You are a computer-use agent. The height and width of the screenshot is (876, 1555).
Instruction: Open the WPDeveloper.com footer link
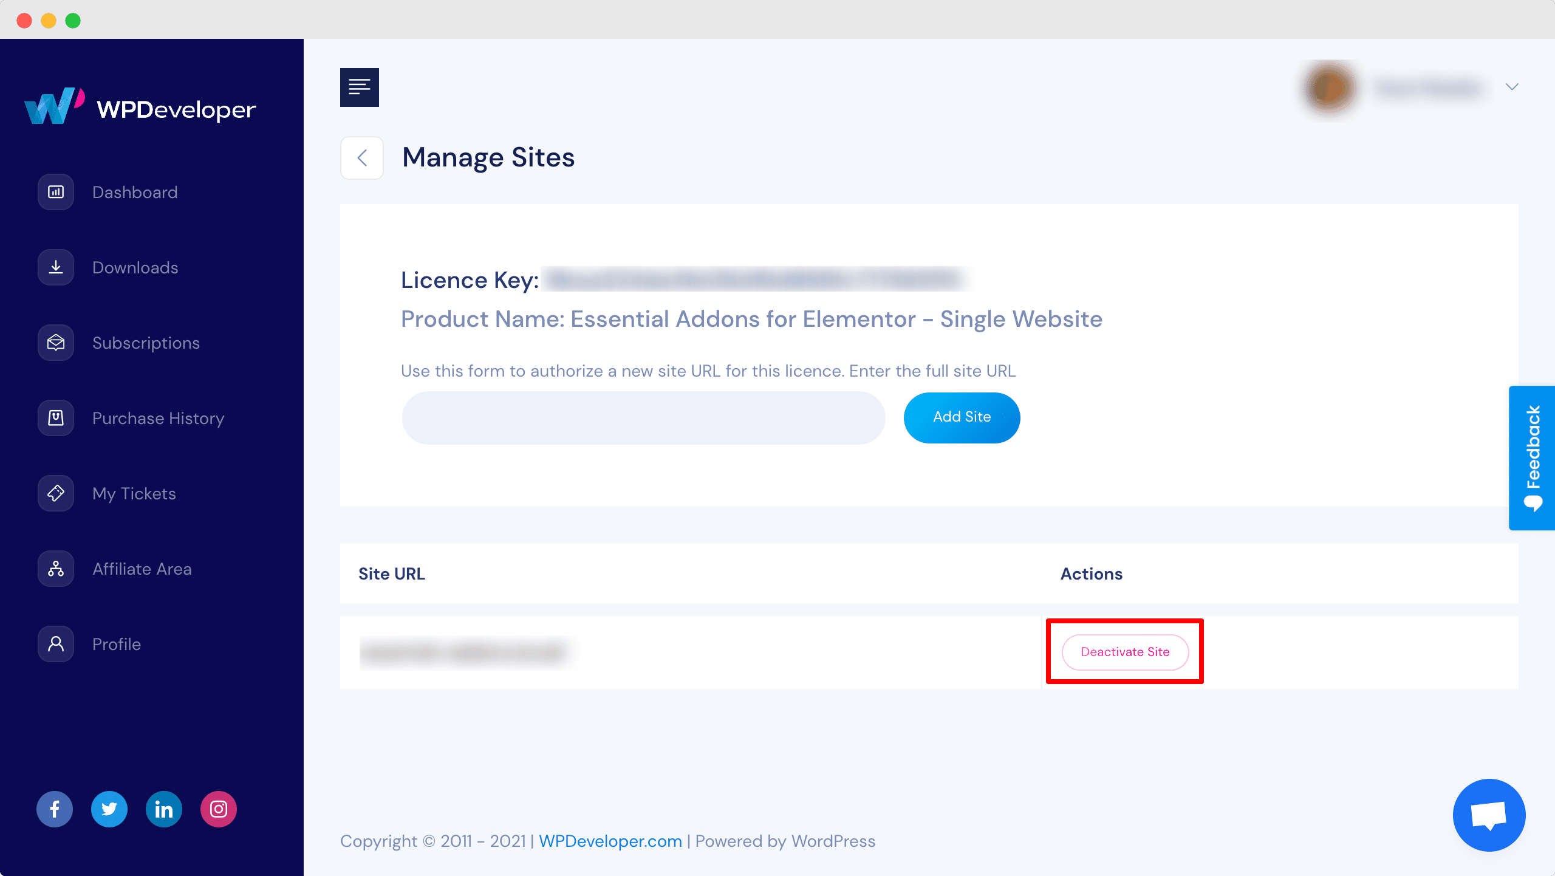[x=610, y=841]
